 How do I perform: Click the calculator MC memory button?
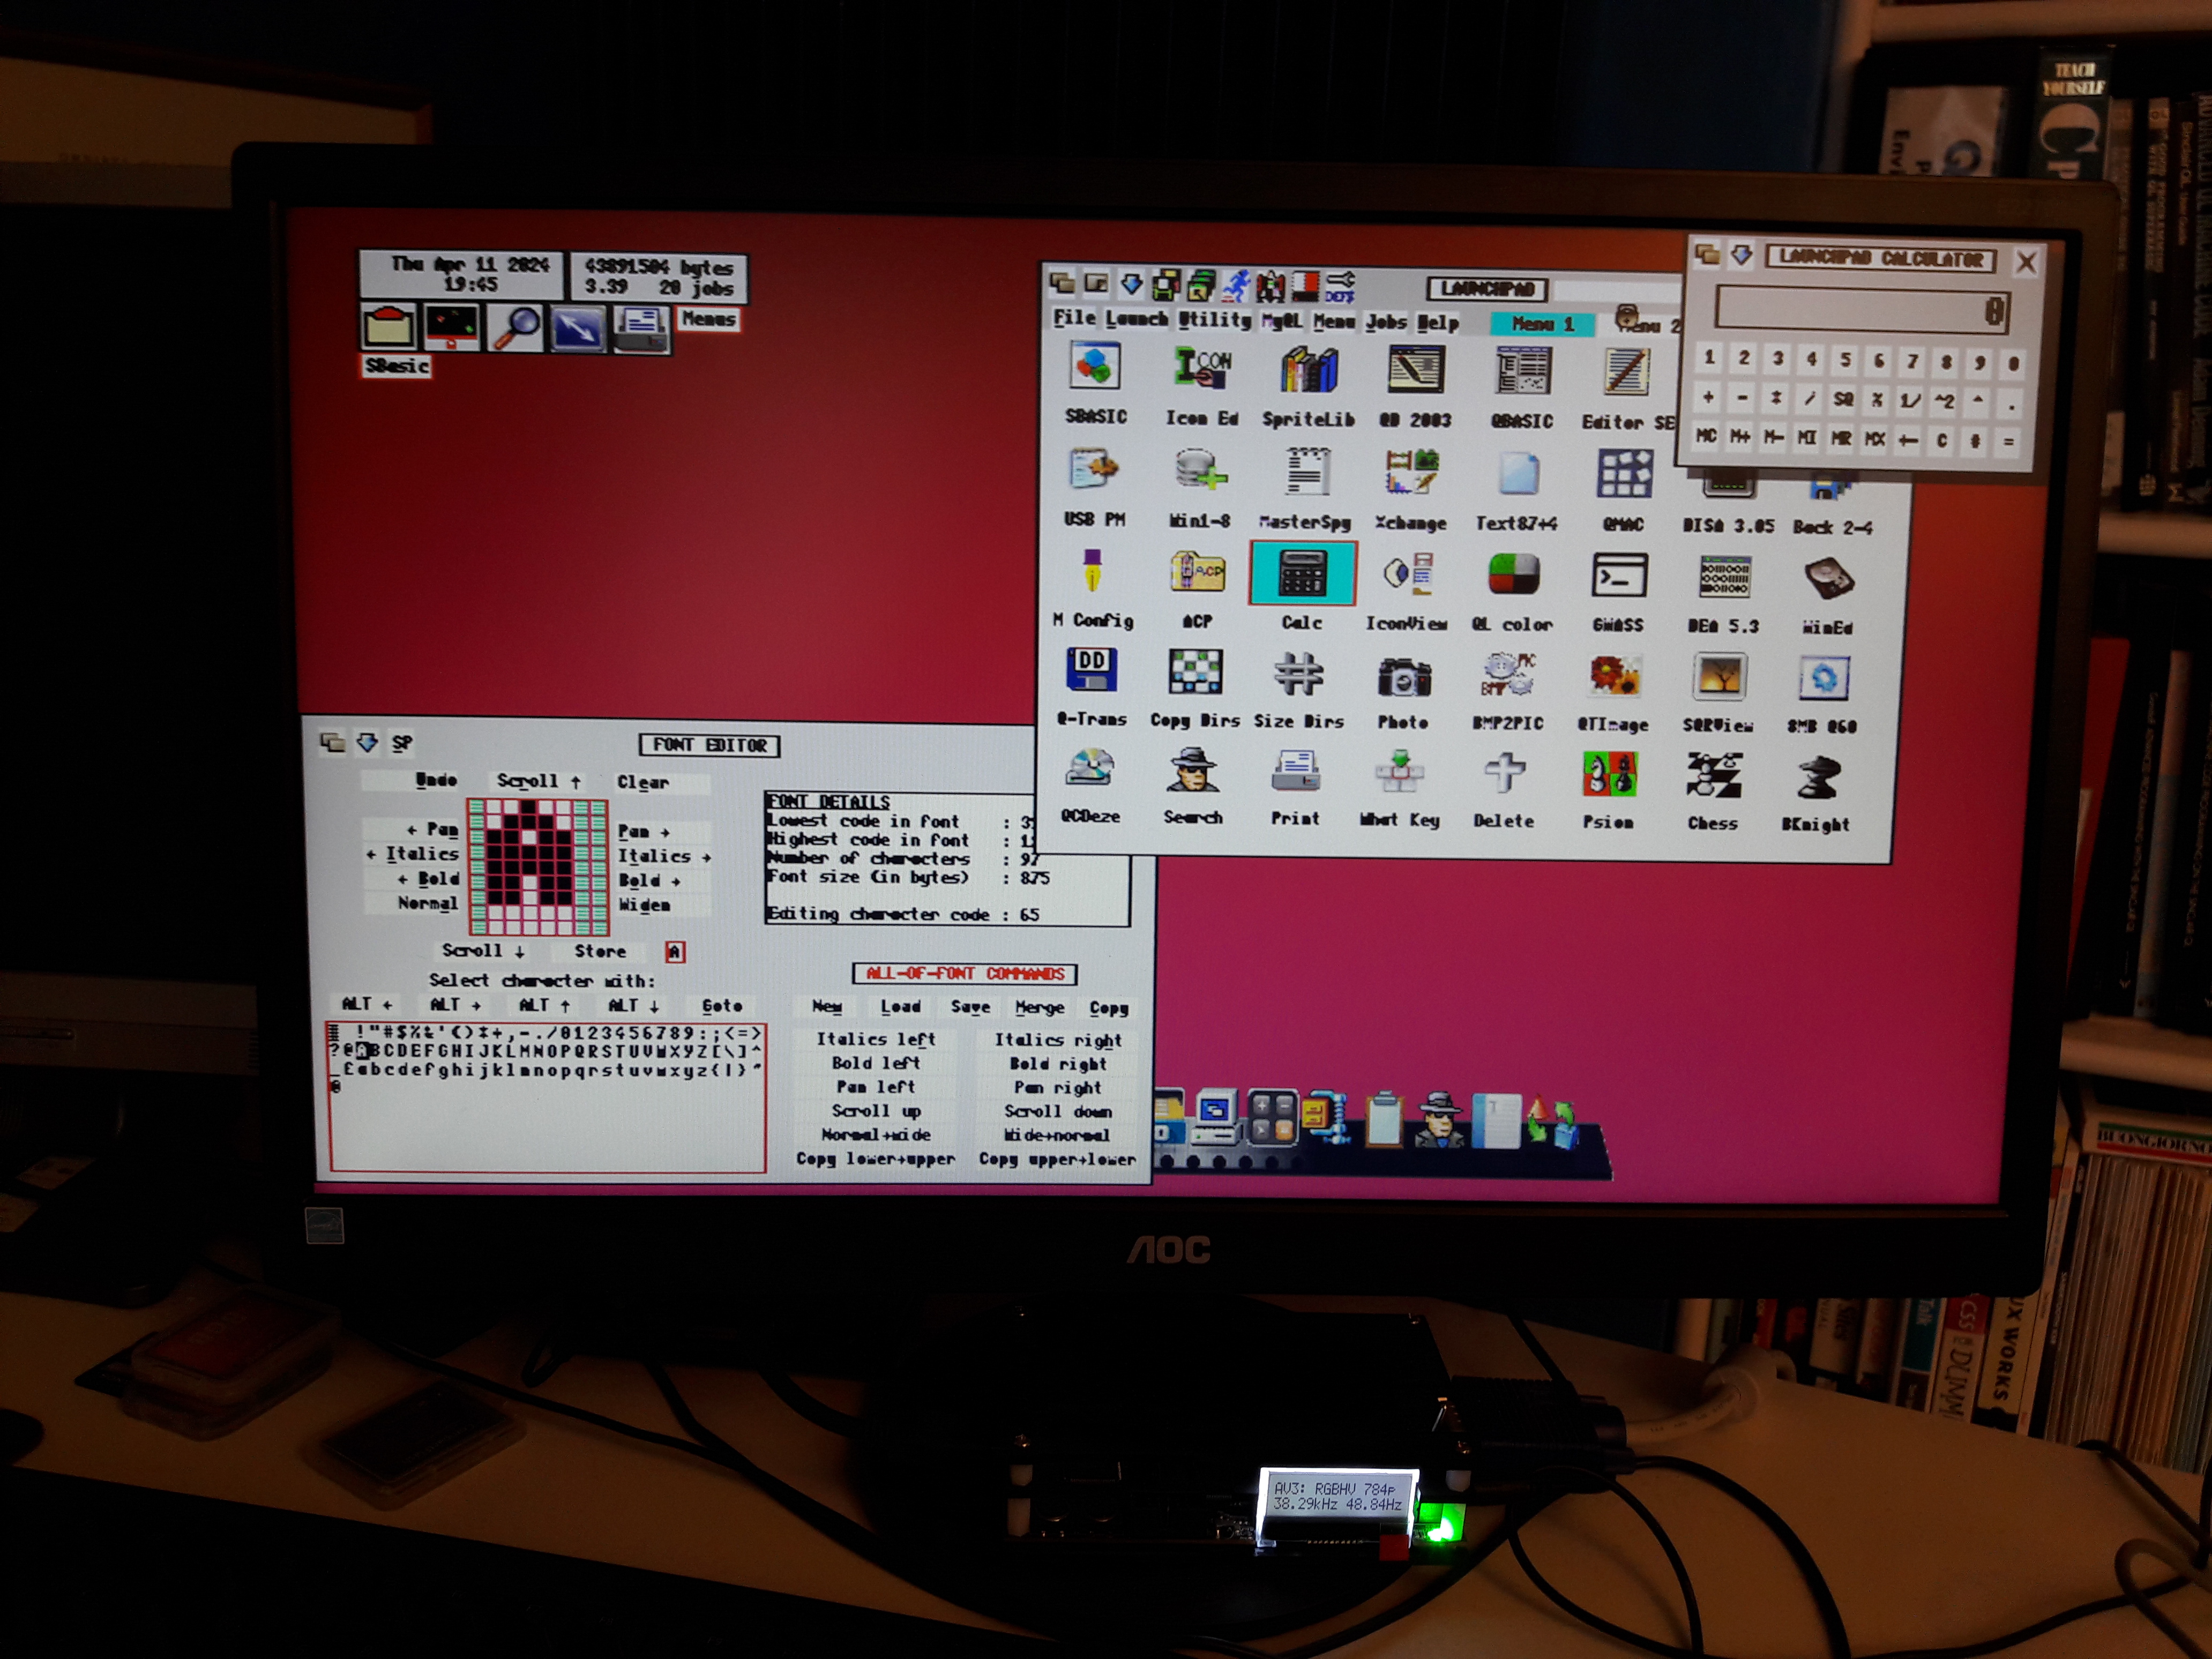(1706, 436)
